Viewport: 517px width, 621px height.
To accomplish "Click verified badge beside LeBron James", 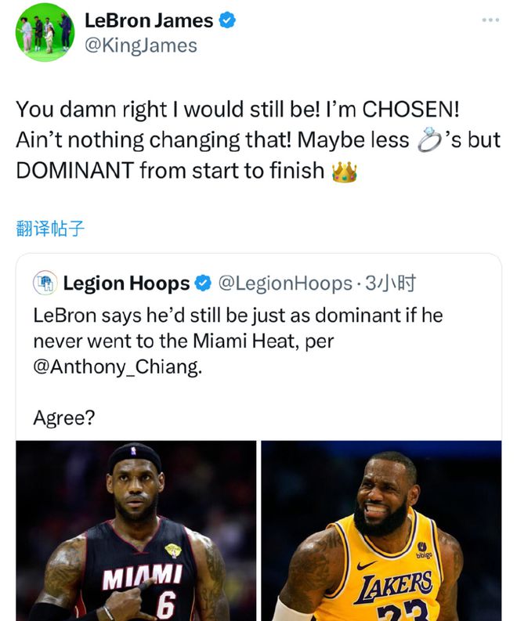I will [x=226, y=21].
